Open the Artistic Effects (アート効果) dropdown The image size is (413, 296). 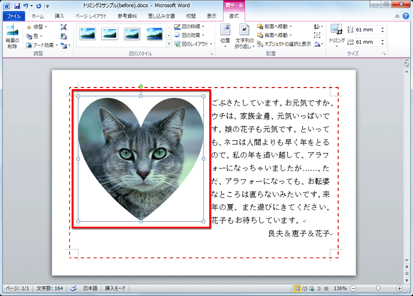tap(42, 45)
